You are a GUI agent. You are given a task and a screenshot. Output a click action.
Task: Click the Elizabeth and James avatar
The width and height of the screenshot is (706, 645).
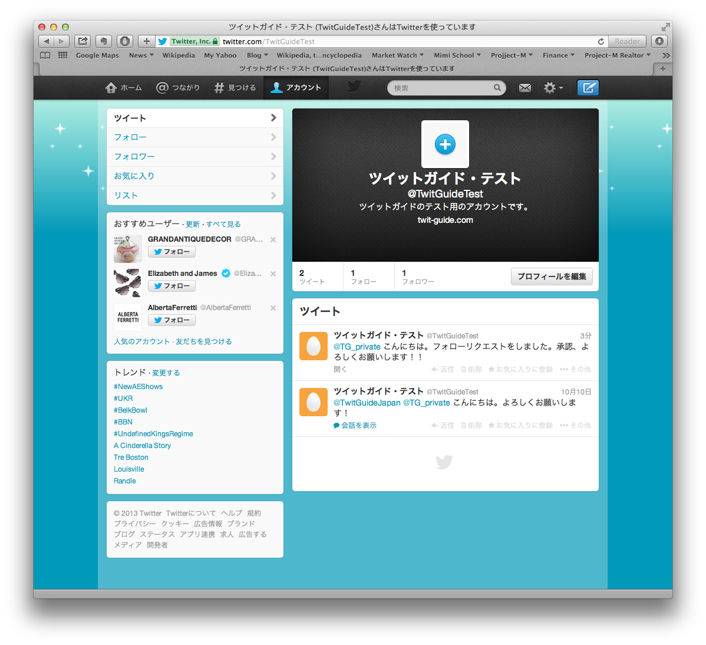(127, 283)
